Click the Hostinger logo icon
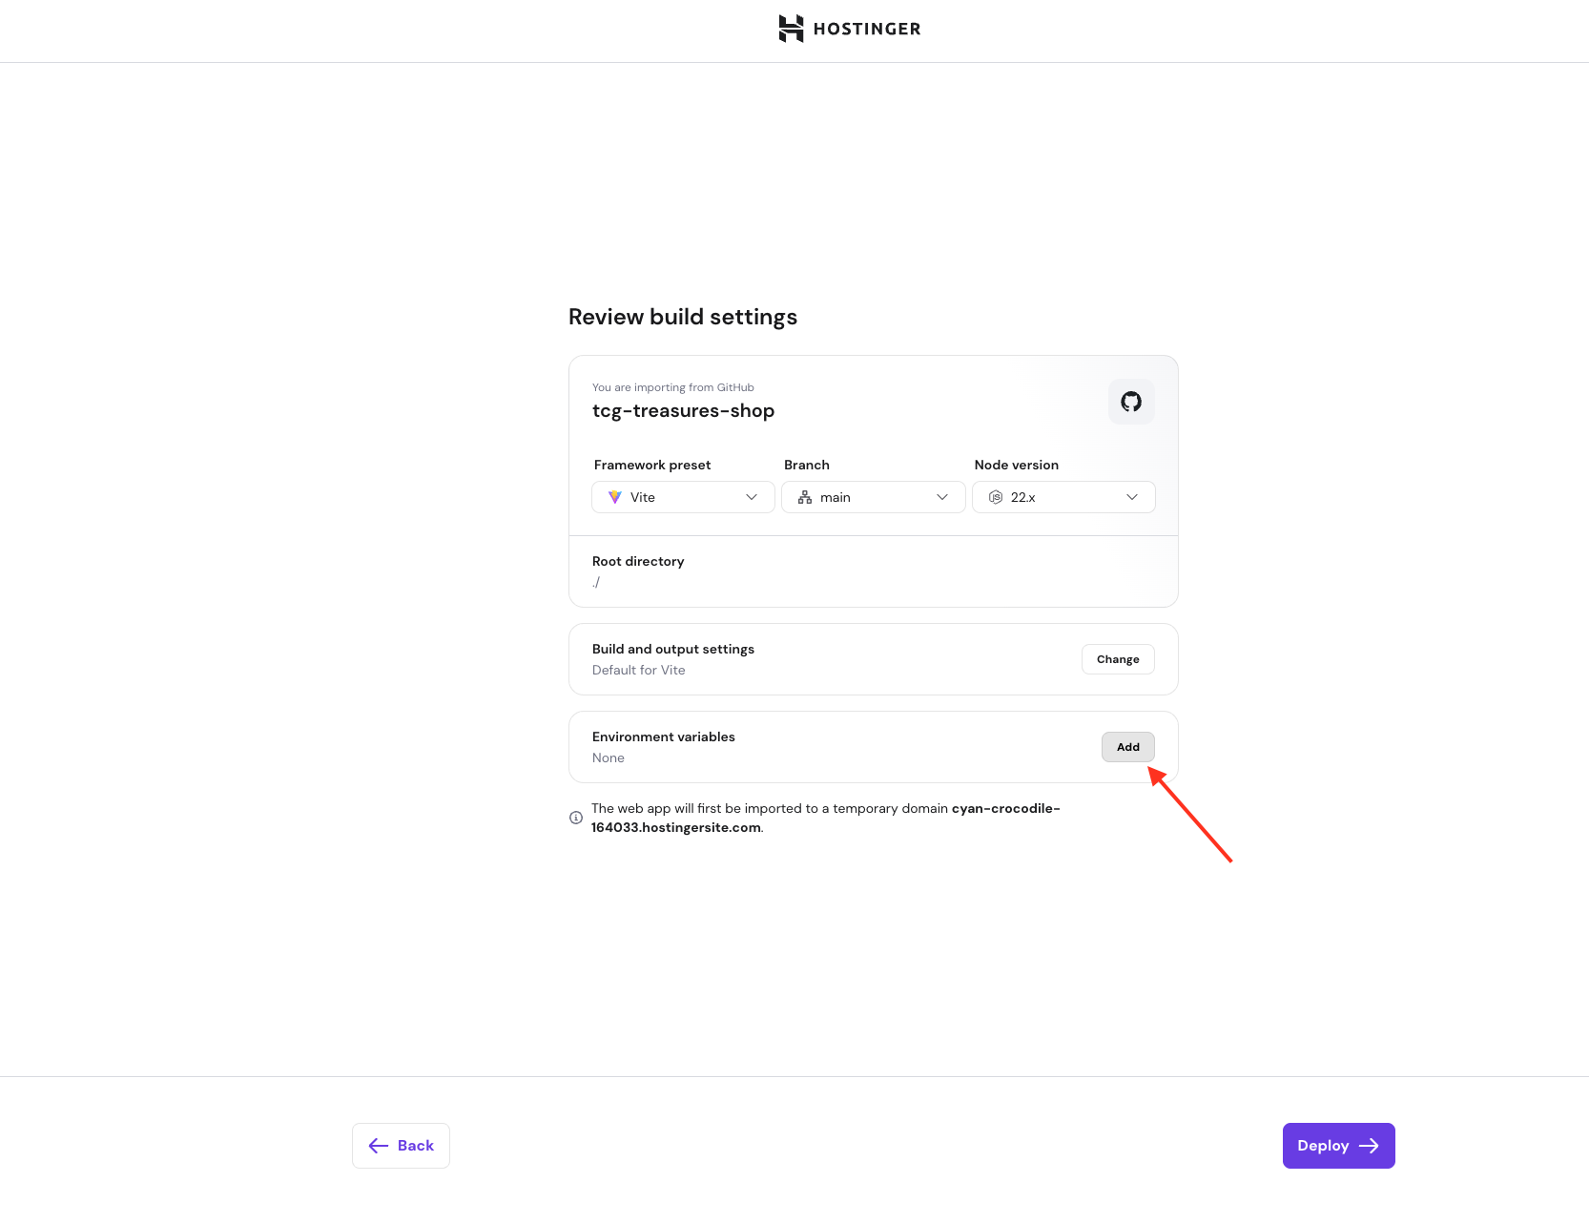The height and width of the screenshot is (1224, 1589). point(791,29)
